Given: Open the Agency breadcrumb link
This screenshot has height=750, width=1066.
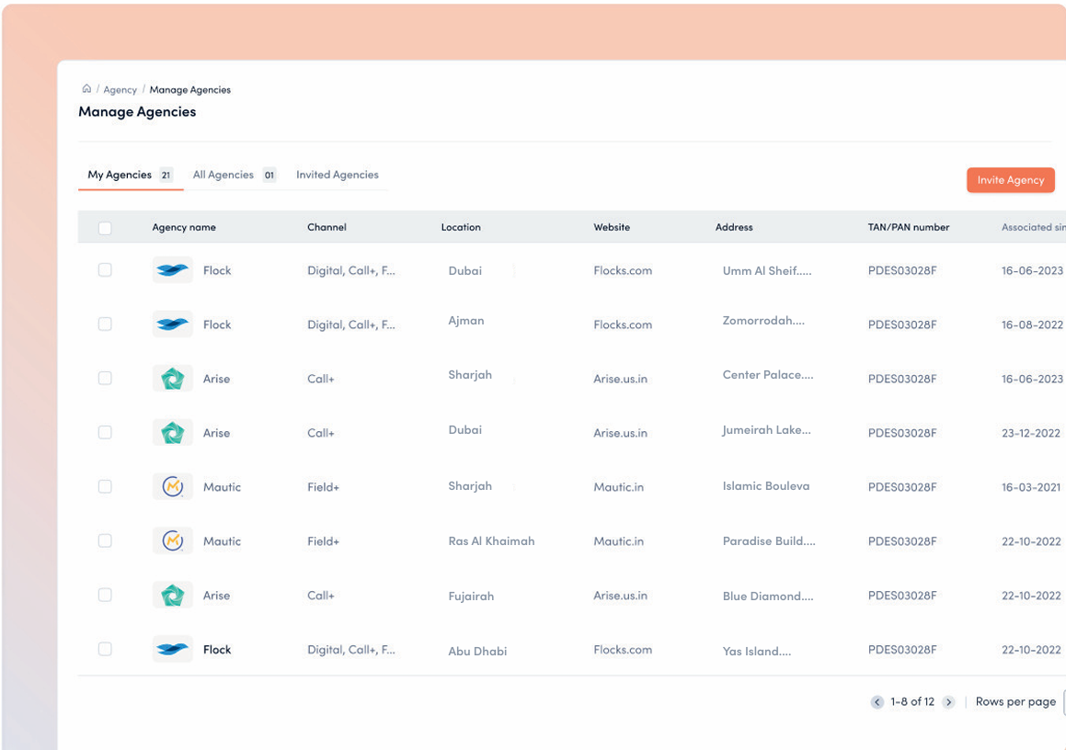Looking at the screenshot, I should point(120,90).
